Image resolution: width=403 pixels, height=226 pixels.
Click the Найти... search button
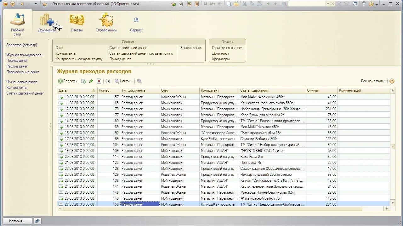point(123,81)
